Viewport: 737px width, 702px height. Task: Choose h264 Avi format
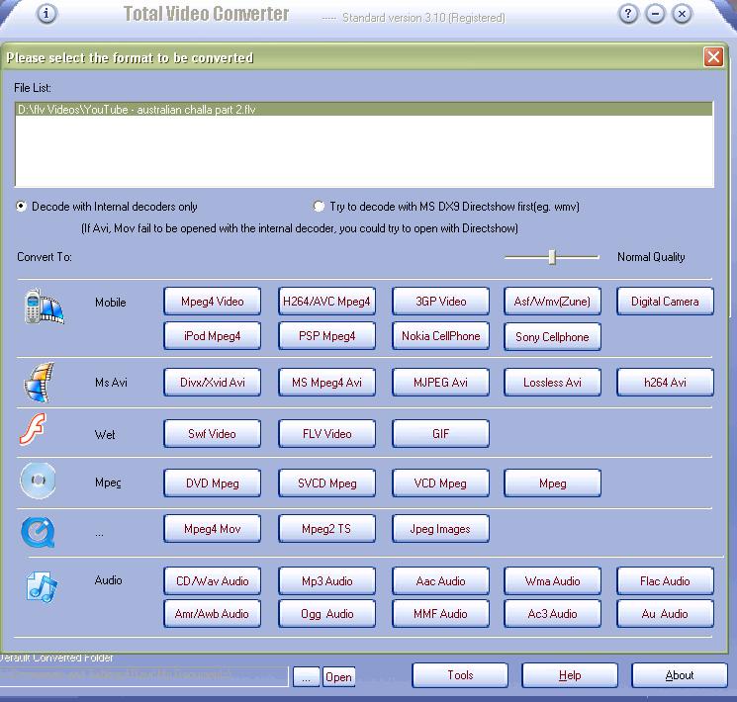tap(665, 382)
